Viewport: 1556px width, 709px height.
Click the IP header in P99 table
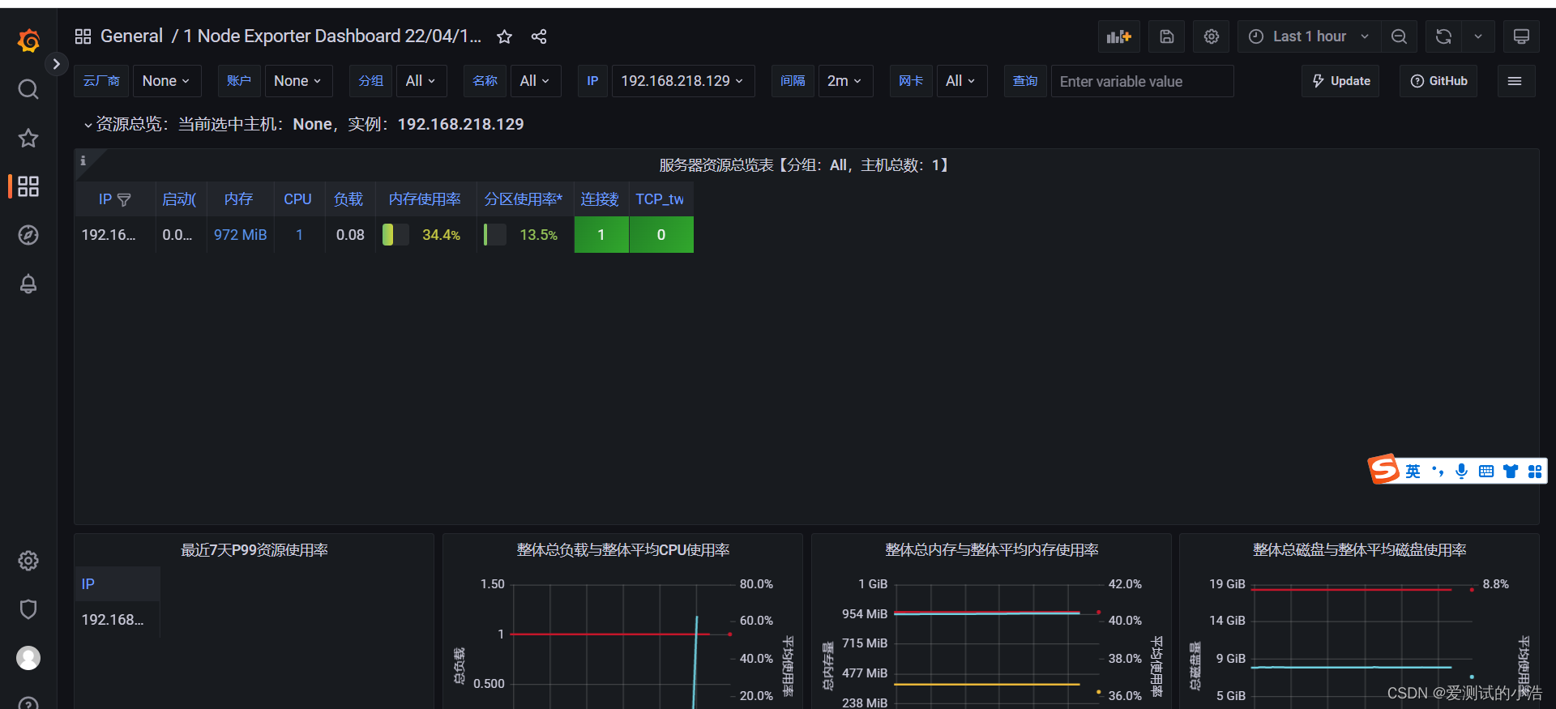(88, 584)
